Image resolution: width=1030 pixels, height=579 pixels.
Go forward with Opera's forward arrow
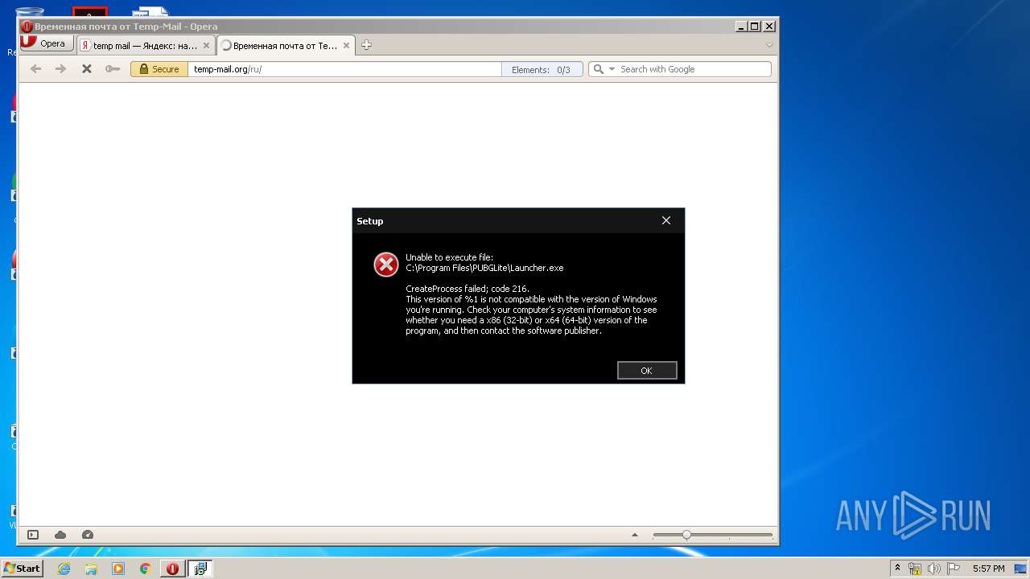[60, 69]
